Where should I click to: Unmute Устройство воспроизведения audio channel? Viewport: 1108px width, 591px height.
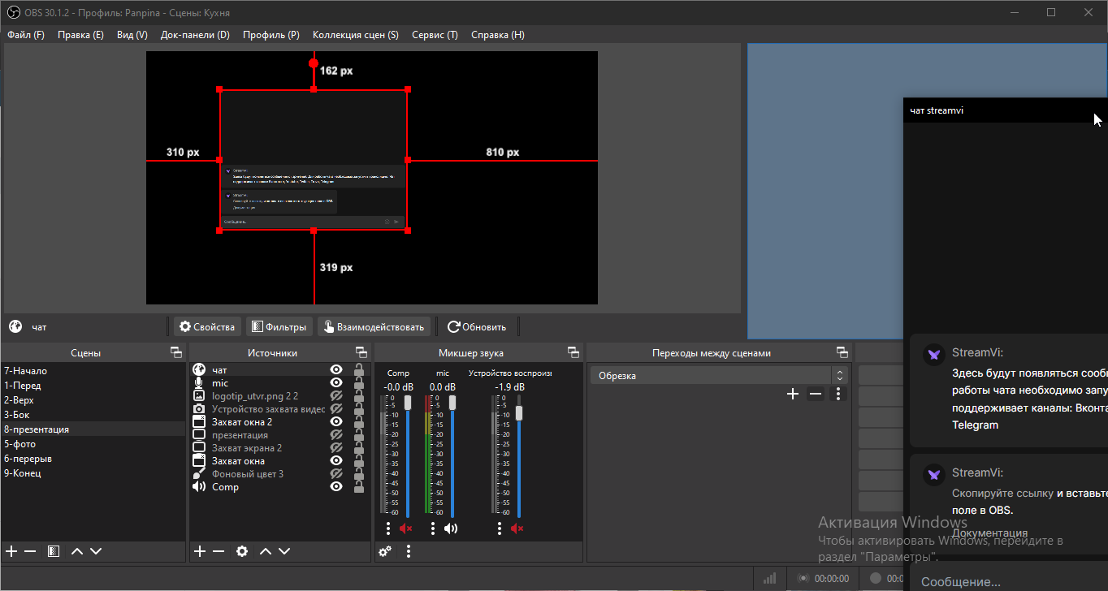point(517,528)
